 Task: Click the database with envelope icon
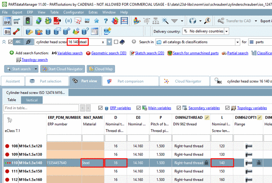pos(57,32)
